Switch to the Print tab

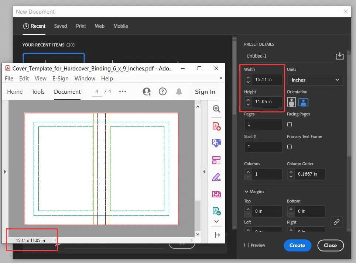81,26
